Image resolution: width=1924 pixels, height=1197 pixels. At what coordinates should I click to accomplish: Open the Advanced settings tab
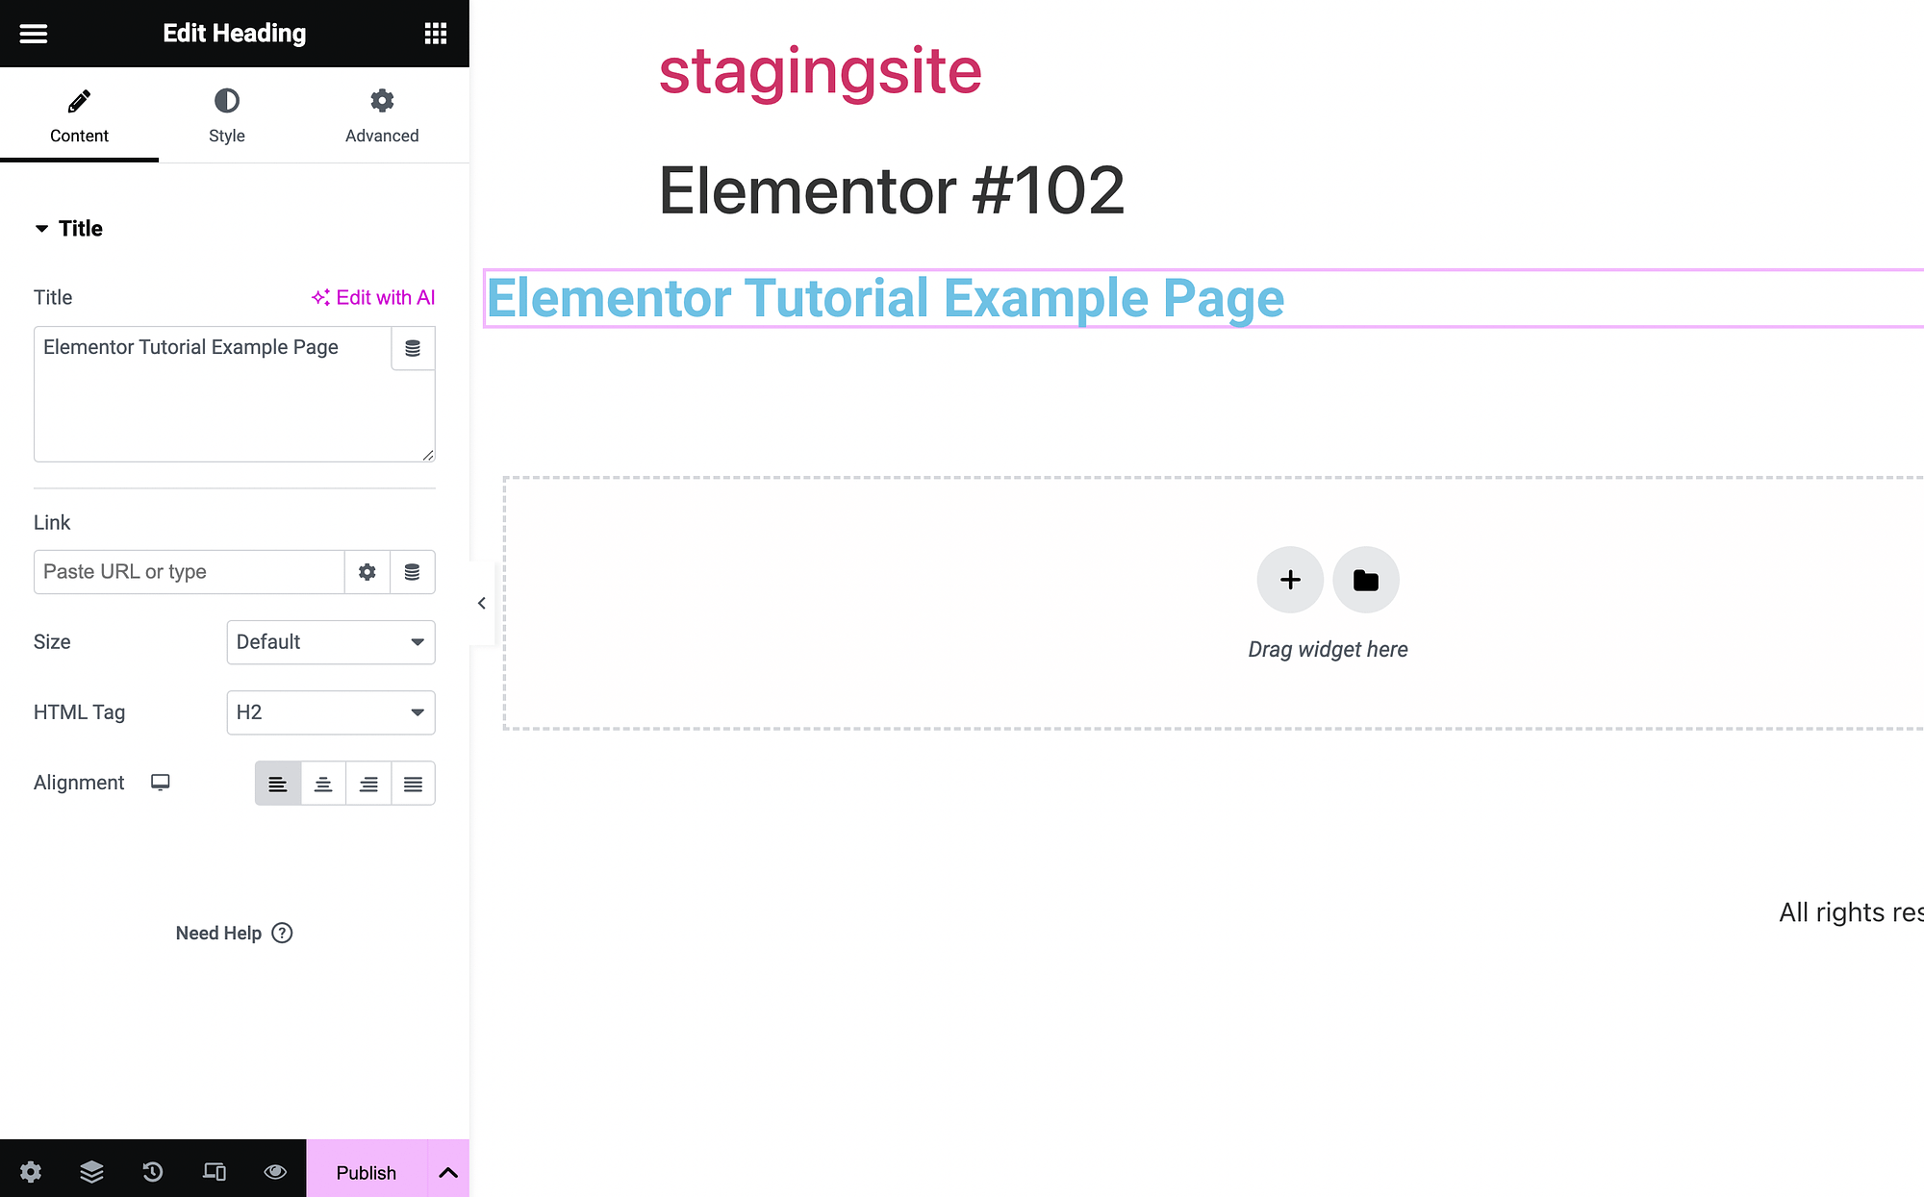[381, 115]
